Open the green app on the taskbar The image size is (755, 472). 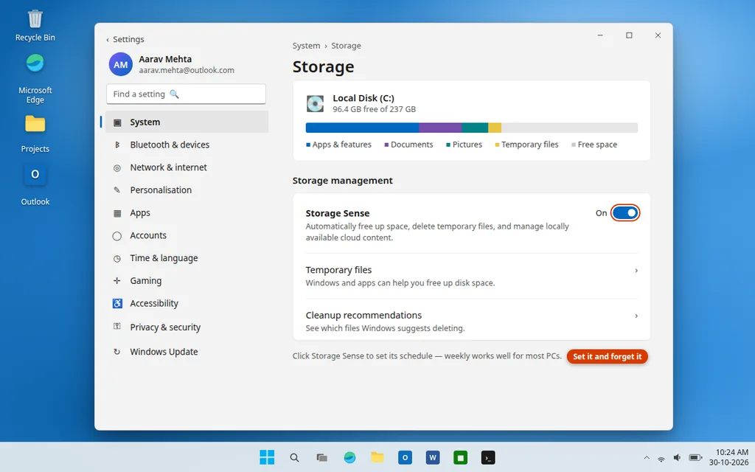click(460, 457)
